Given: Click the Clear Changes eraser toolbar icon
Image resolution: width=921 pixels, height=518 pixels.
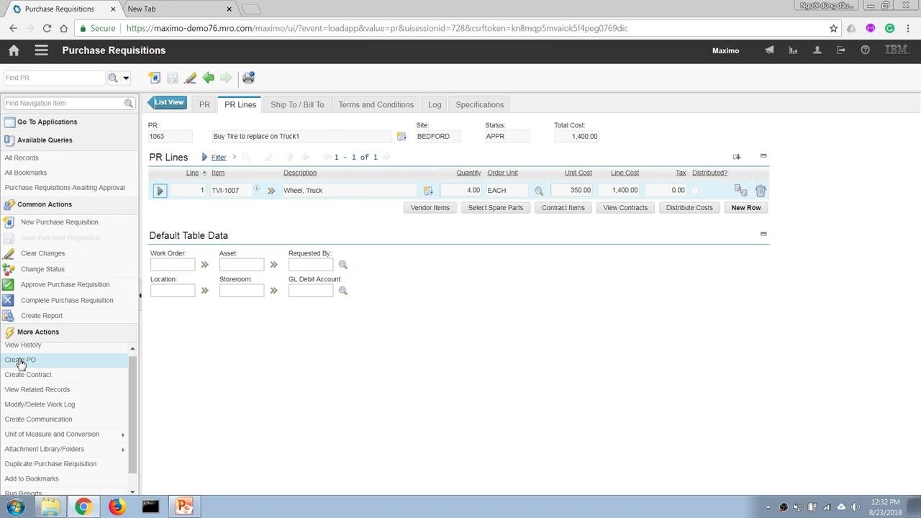Looking at the screenshot, I should [x=190, y=78].
